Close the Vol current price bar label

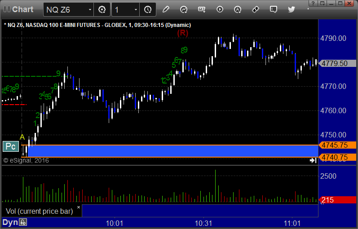click(x=79, y=207)
